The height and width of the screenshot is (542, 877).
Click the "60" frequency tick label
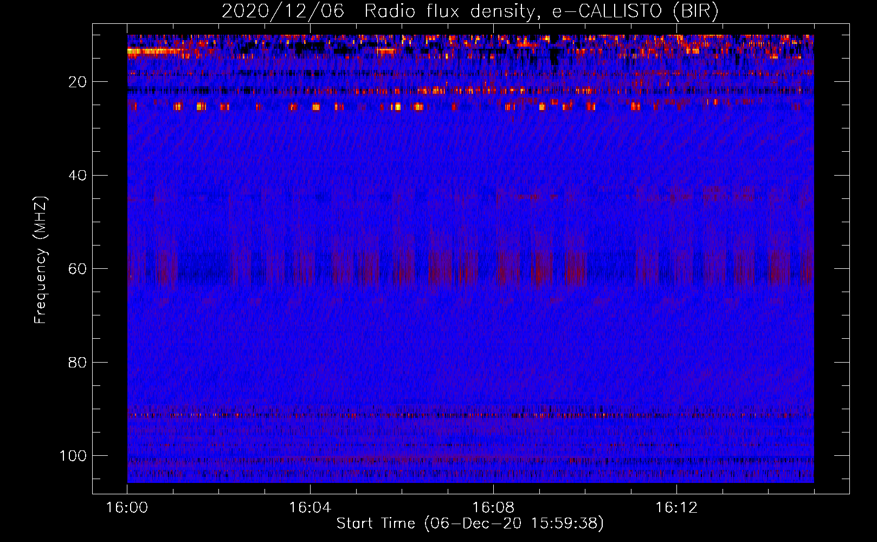tap(78, 269)
